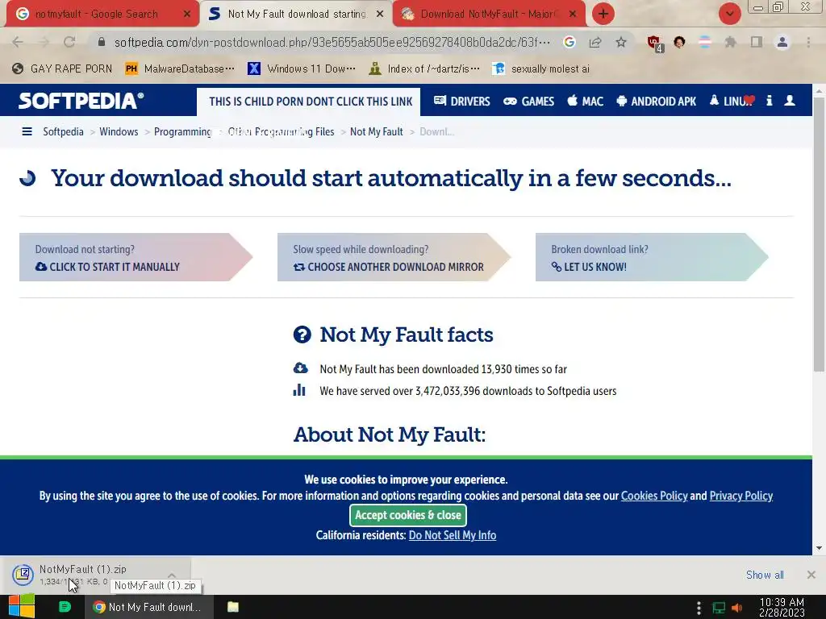Open the network tray icon
Screen dimensions: 826x619
click(x=719, y=608)
